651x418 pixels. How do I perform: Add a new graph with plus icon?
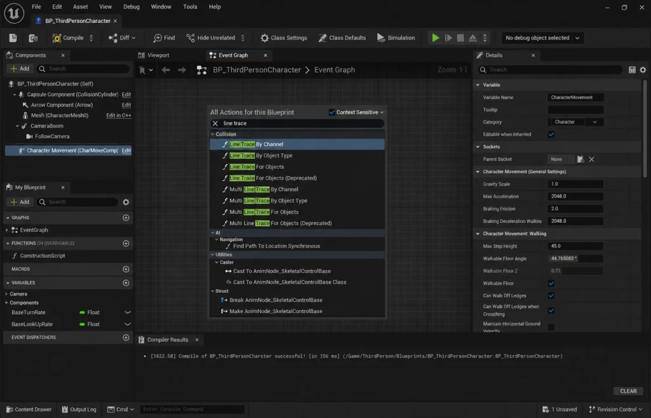[126, 218]
